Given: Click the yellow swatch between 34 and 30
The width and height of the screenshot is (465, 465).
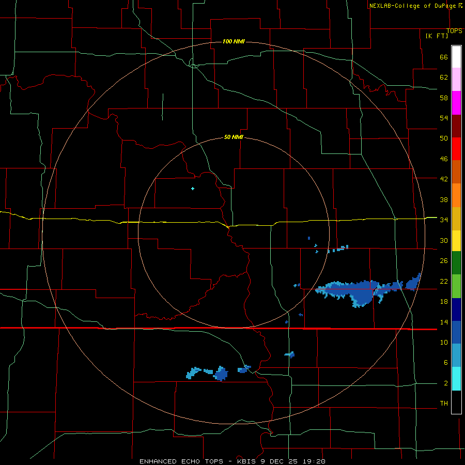Looking at the screenshot, I should click(456, 241).
